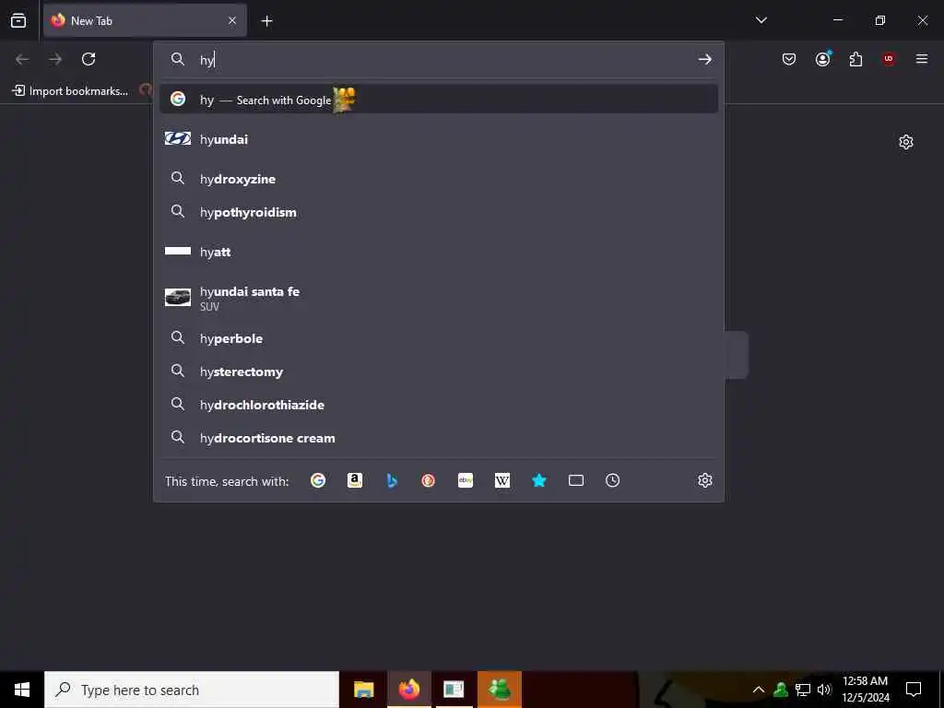944x708 pixels.
Task: Search this time with eBay
Action: point(466,480)
